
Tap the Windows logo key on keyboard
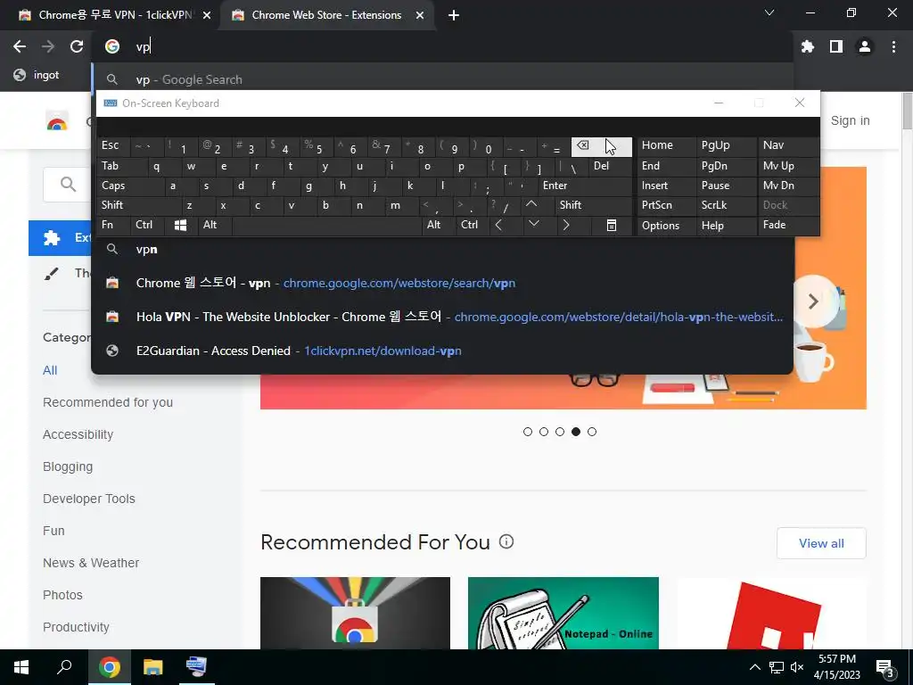180,226
